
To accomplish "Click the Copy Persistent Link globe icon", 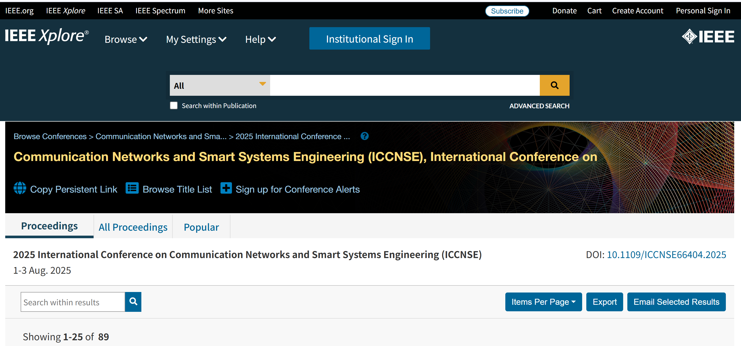I will pyautogui.click(x=20, y=188).
